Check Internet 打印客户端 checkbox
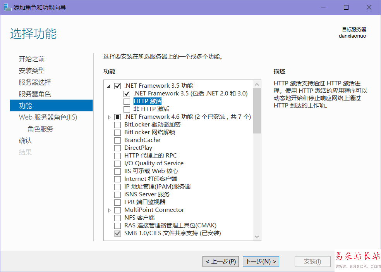This screenshot has height=272, width=381. [x=117, y=179]
